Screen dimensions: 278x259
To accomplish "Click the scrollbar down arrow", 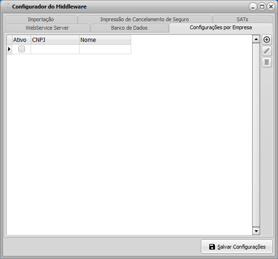I will coord(256,231).
